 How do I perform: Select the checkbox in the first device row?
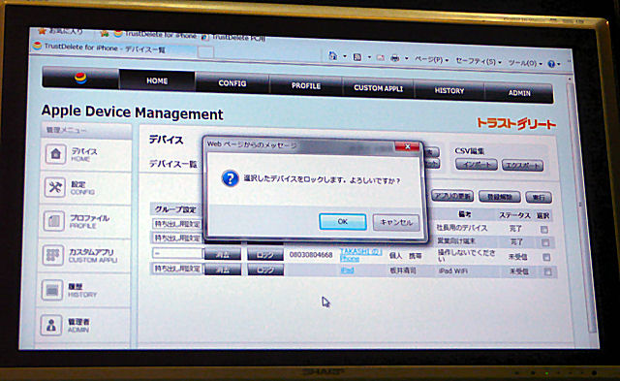544,230
